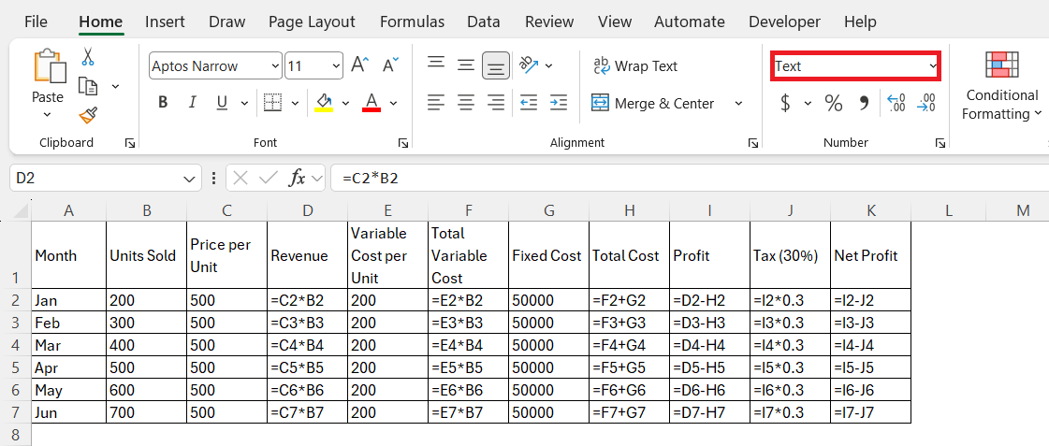
Task: Apply bottom align to cell
Action: tap(496, 67)
